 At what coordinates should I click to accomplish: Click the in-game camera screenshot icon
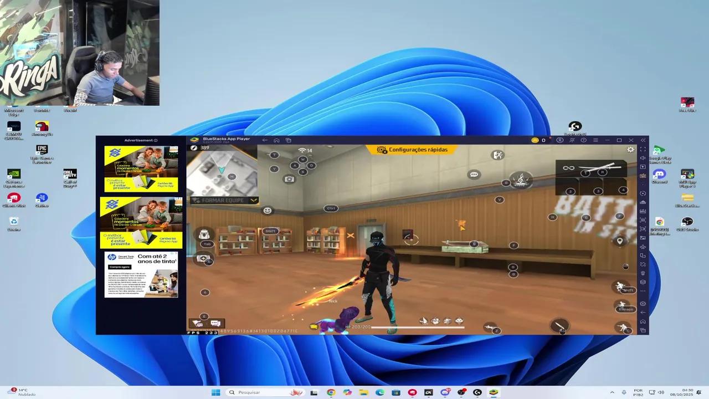click(x=289, y=179)
